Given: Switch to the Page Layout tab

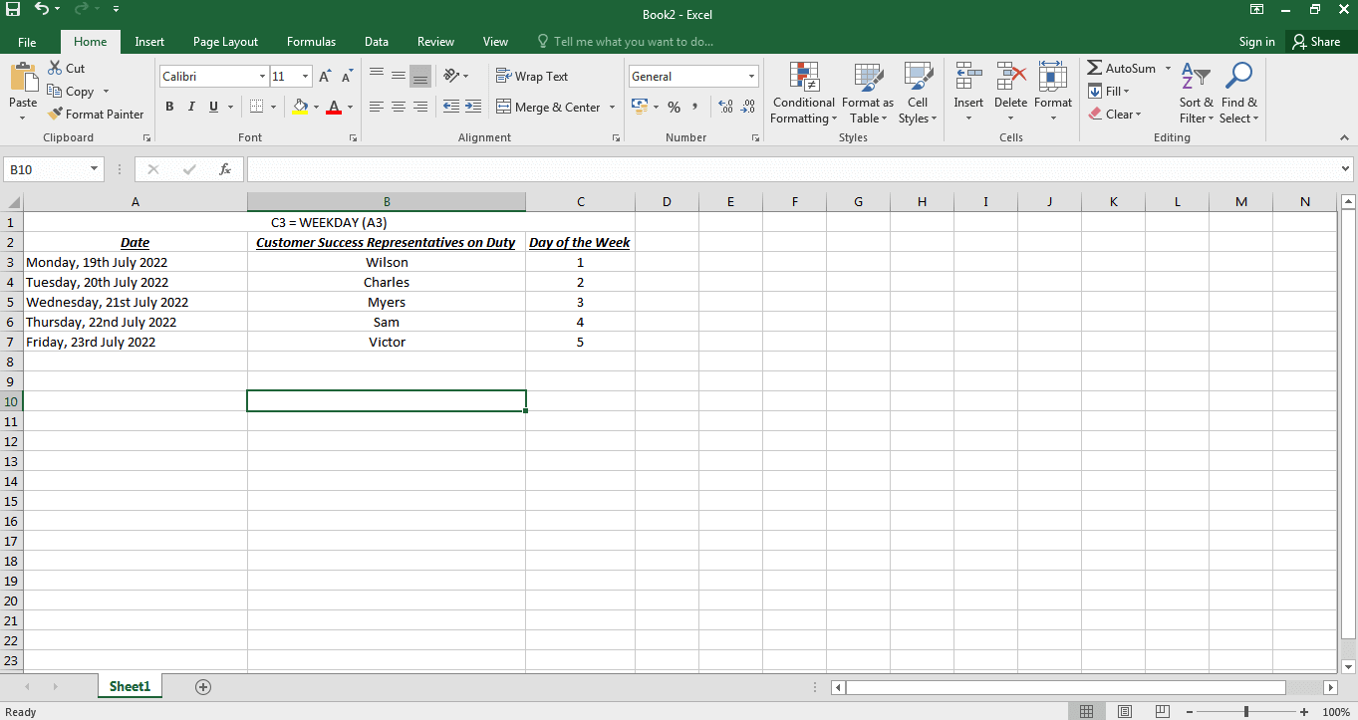Looking at the screenshot, I should click(x=225, y=42).
